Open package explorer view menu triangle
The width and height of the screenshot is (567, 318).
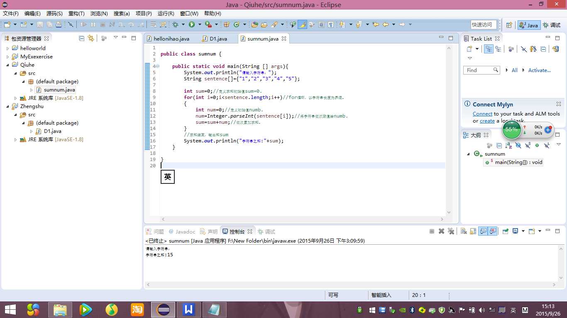(116, 38)
